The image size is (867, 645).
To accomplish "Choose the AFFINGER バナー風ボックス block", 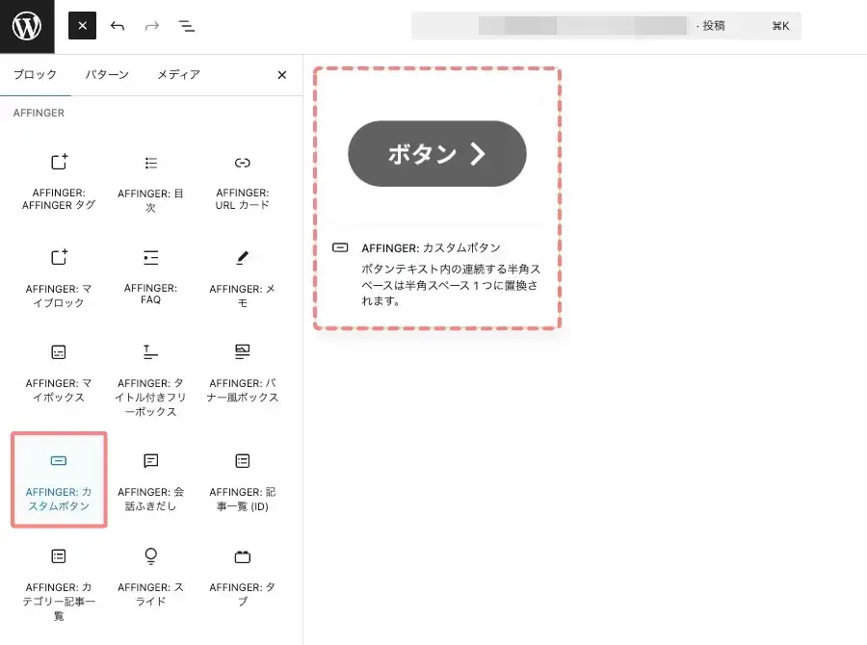I will click(242, 371).
